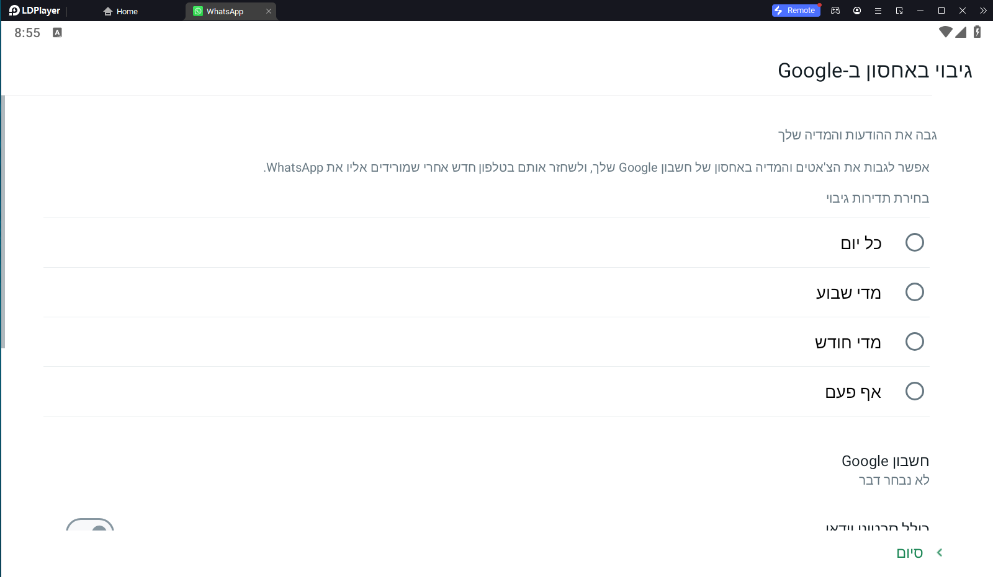This screenshot has height=577, width=993.
Task: Click the text לא נבחר דבר
Action: (894, 480)
